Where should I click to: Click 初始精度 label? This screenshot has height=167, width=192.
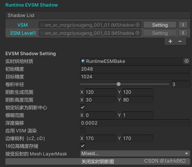[15, 69]
